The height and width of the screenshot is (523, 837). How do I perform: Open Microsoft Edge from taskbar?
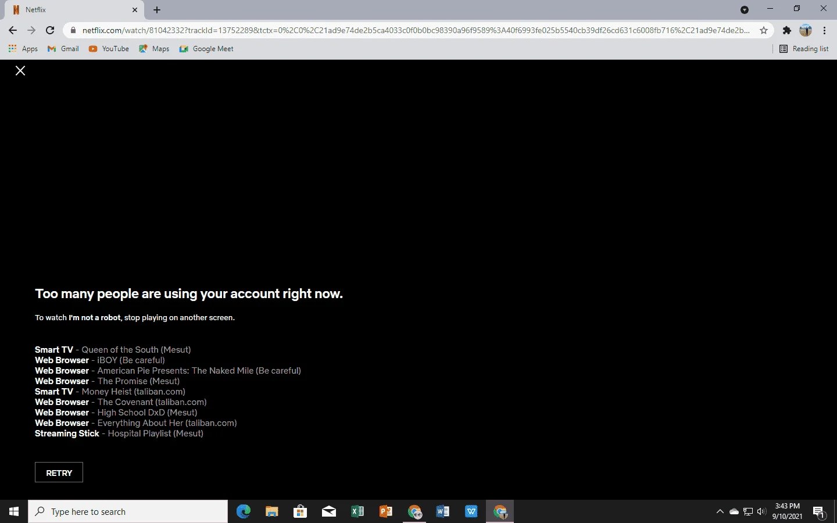pyautogui.click(x=243, y=511)
